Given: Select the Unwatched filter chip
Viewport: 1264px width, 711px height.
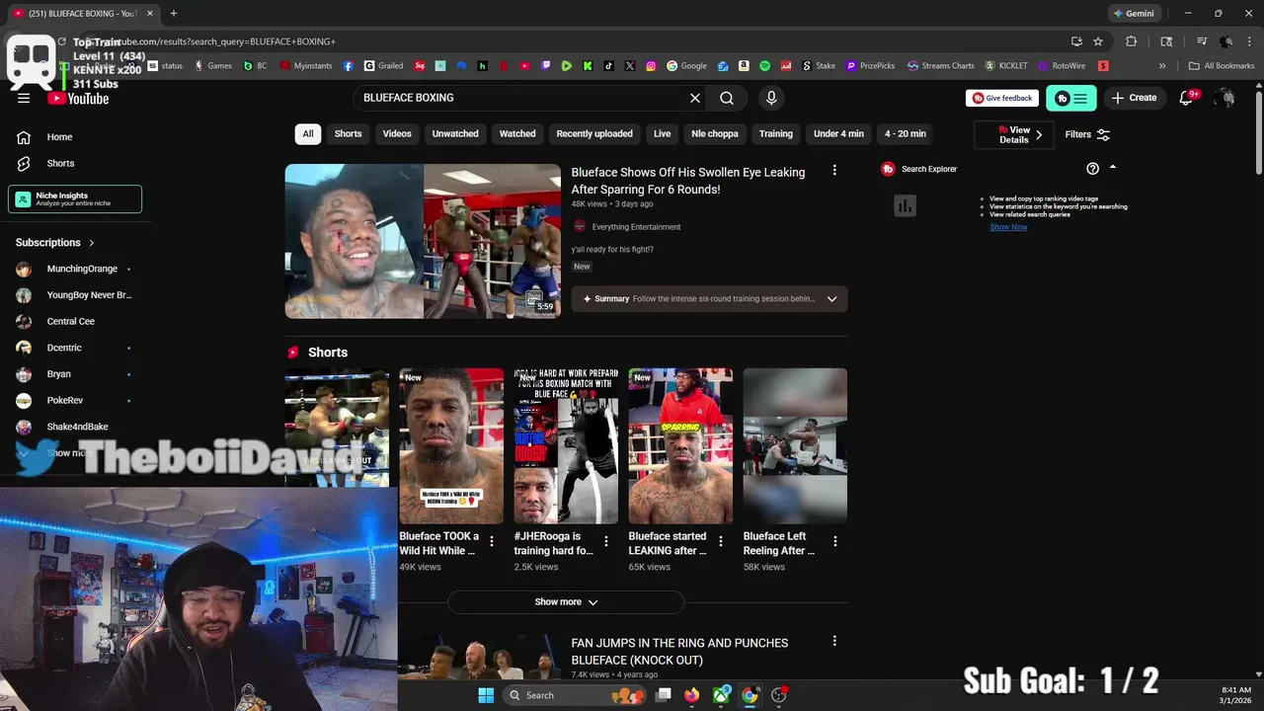Looking at the screenshot, I should click(455, 134).
